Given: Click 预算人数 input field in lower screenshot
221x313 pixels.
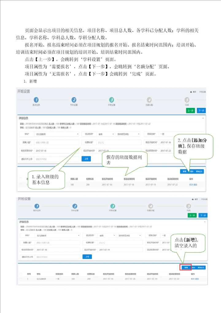Looking at the screenshot, I should (57, 243).
